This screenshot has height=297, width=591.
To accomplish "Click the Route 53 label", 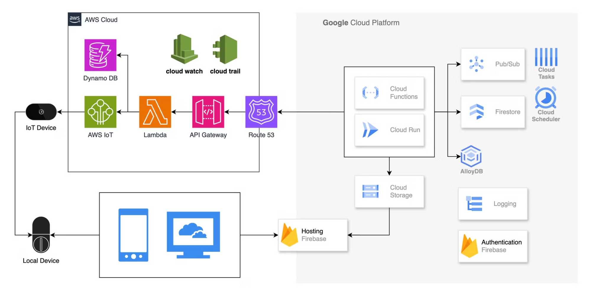I will pyautogui.click(x=261, y=135).
